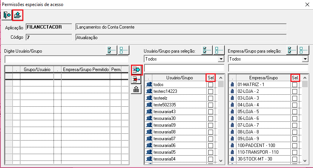Tick the checkbox for user todos
Screen dimensions: 313x168
[x=210, y=85]
